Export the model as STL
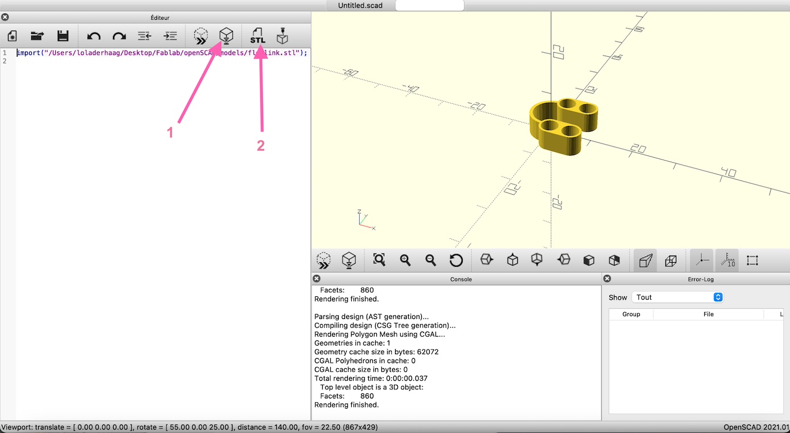The image size is (790, 433). pos(257,36)
